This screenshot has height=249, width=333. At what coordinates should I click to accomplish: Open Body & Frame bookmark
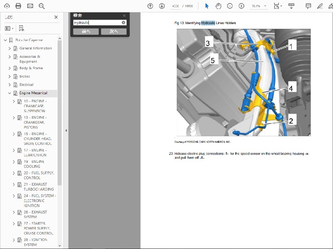tap(31, 68)
